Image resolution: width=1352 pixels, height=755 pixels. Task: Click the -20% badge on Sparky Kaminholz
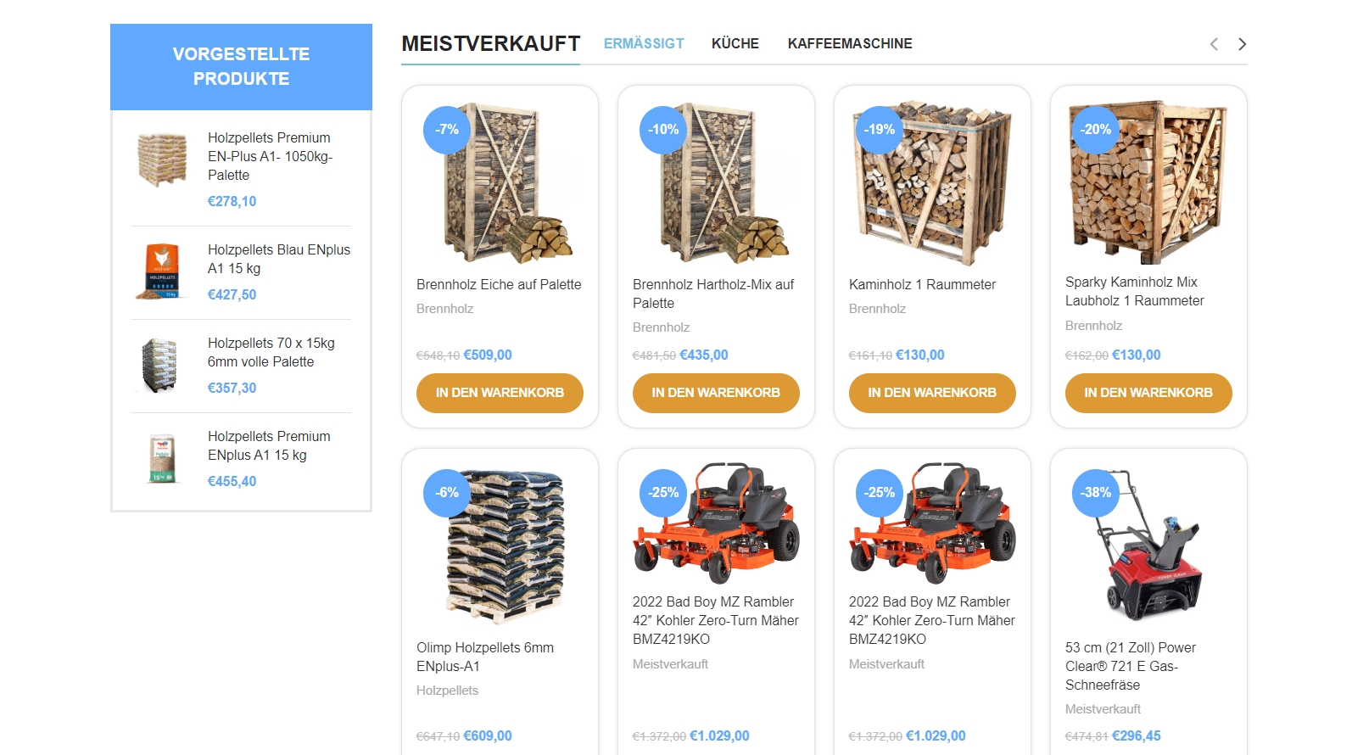[1096, 130]
